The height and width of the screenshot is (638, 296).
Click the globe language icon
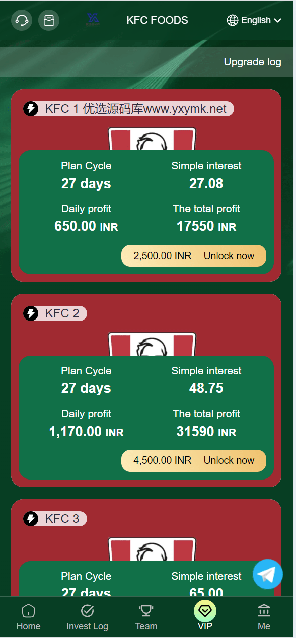pyautogui.click(x=233, y=20)
